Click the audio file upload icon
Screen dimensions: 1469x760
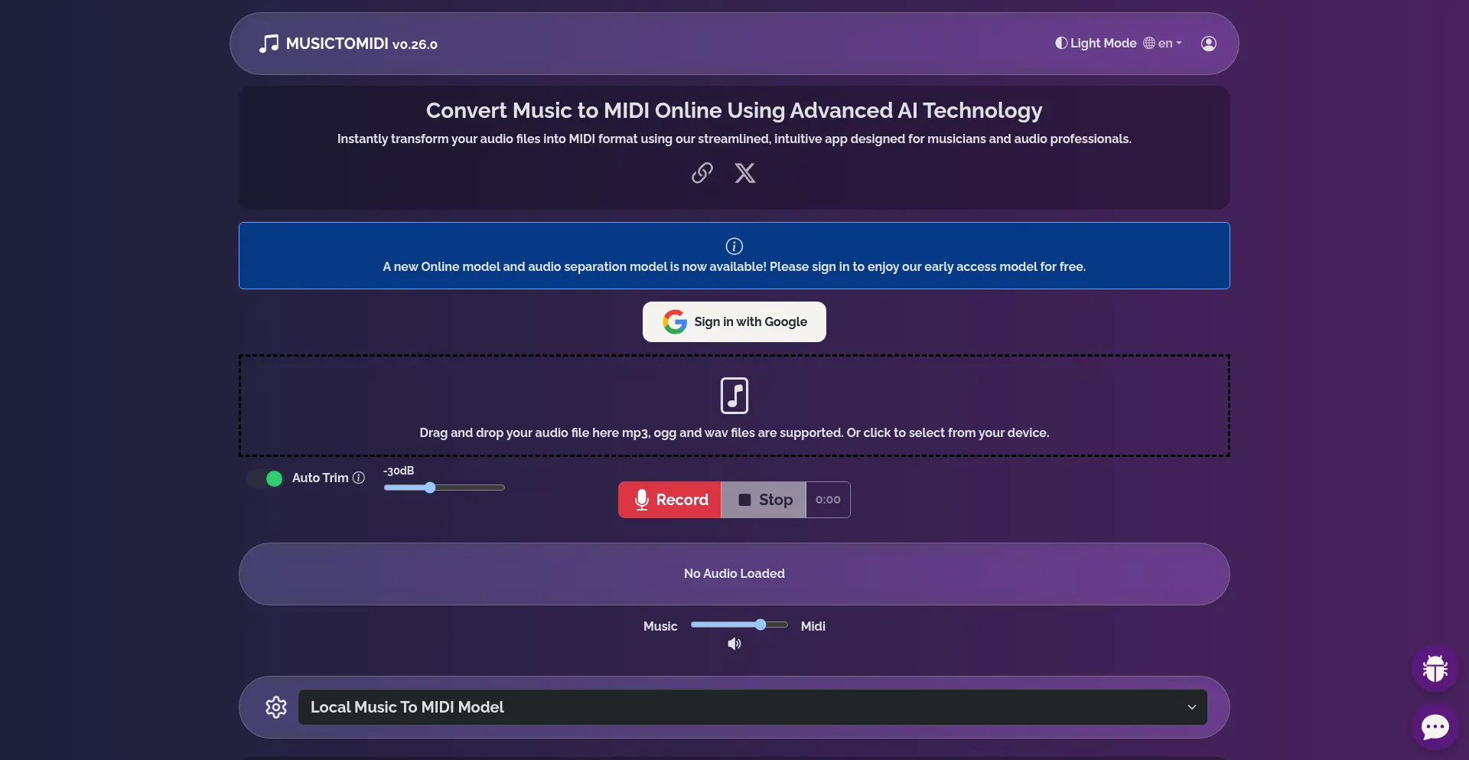[x=734, y=396]
